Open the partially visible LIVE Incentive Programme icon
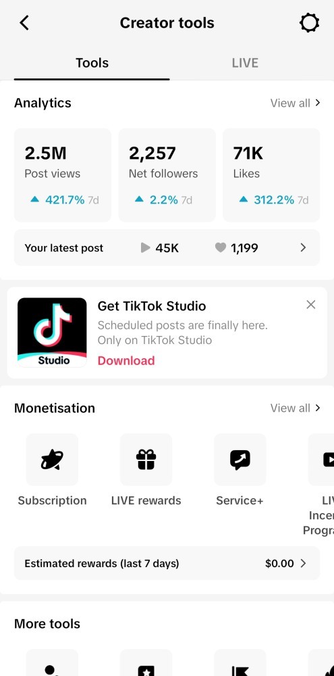 tap(322, 460)
